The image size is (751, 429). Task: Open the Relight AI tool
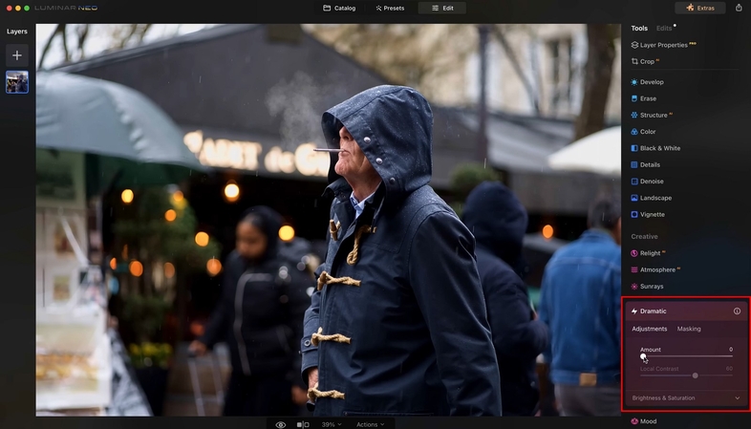[x=648, y=253]
